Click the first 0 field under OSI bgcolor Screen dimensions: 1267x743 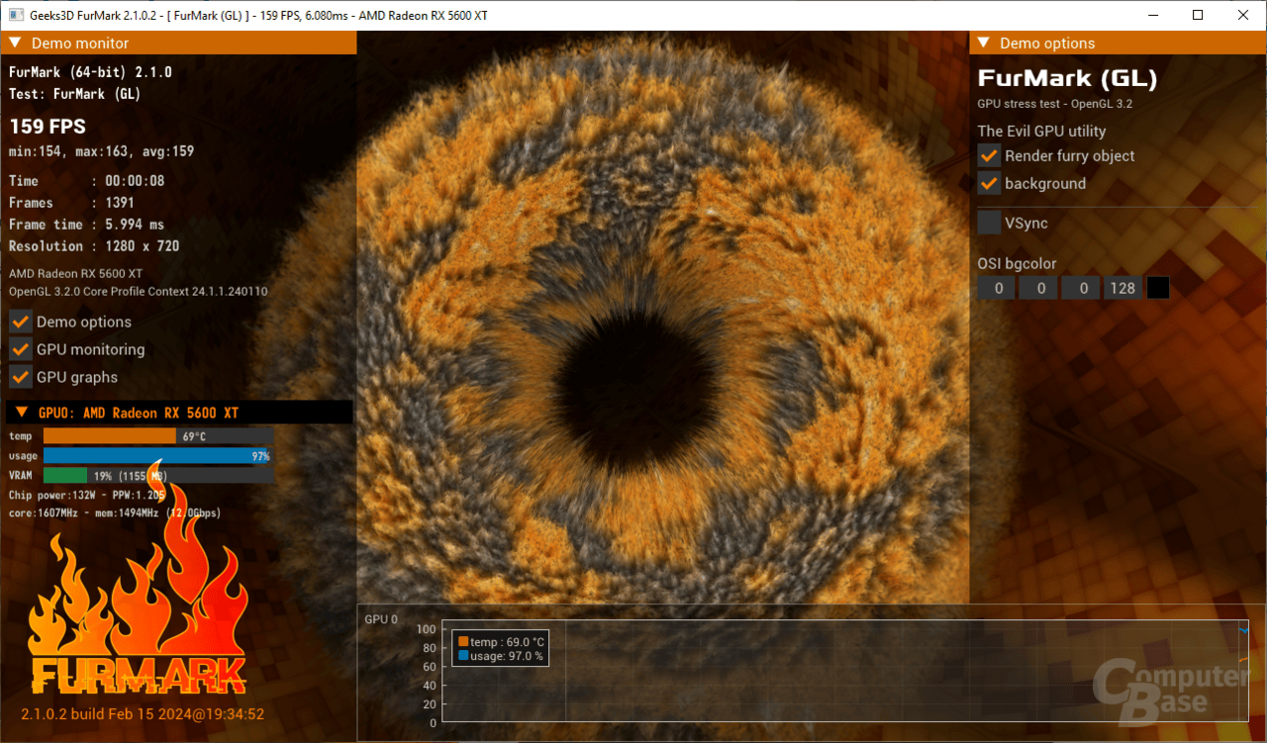click(x=996, y=287)
